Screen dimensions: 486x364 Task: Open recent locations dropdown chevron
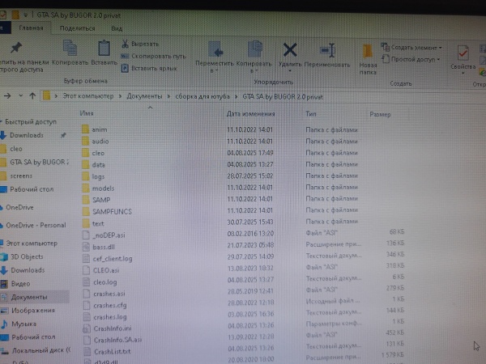click(21, 95)
